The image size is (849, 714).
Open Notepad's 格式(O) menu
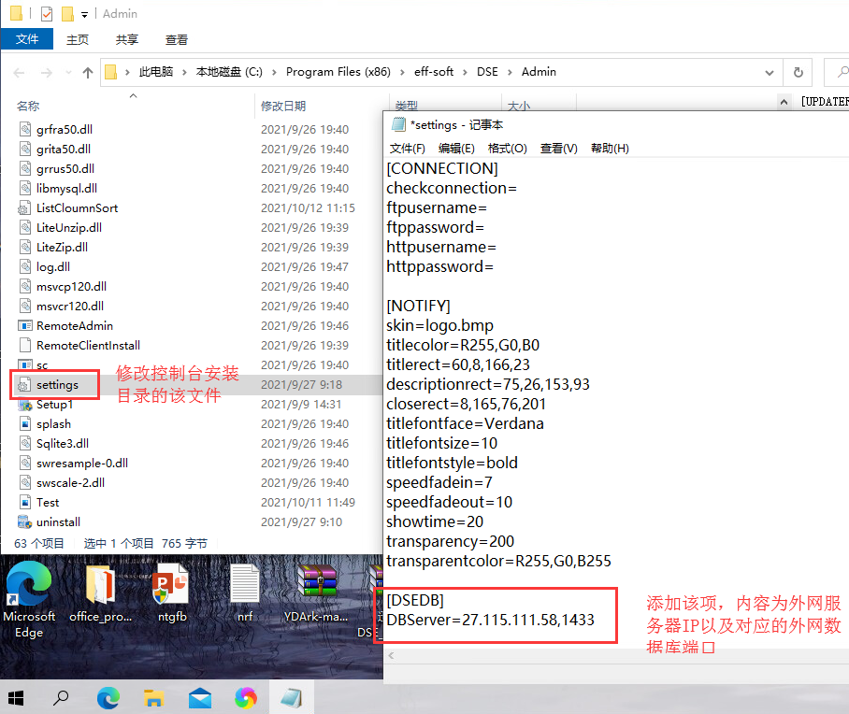[507, 149]
